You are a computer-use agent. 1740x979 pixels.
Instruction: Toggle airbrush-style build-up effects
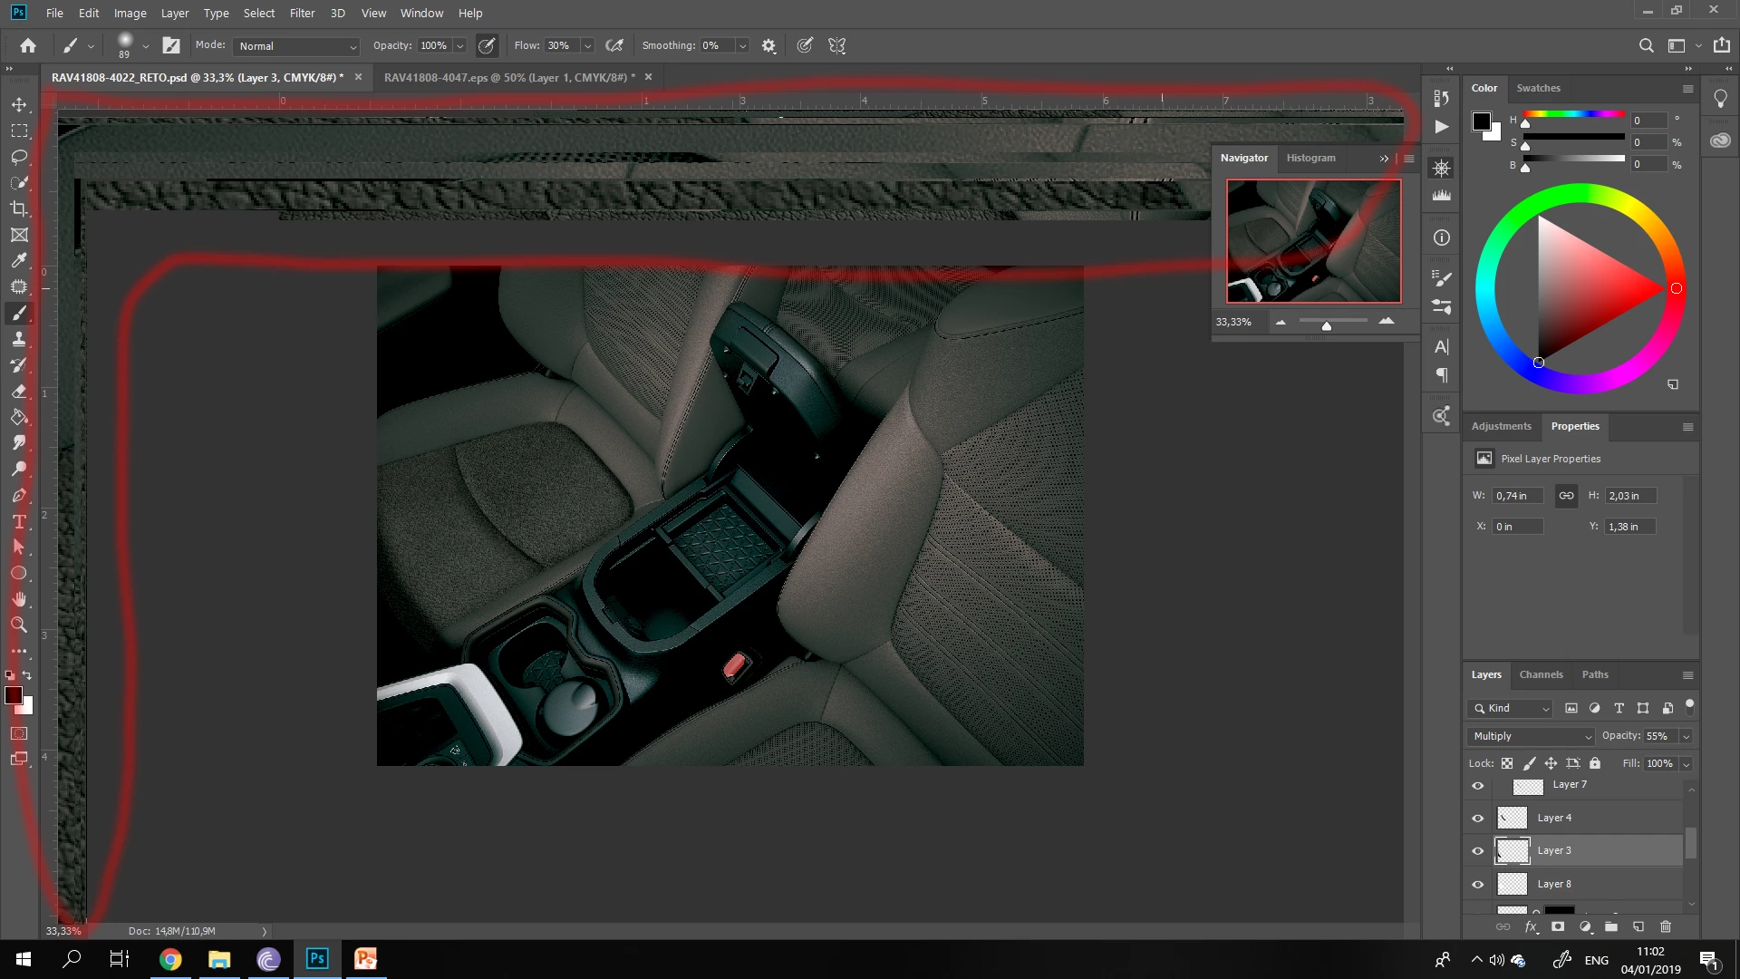pyautogui.click(x=614, y=46)
